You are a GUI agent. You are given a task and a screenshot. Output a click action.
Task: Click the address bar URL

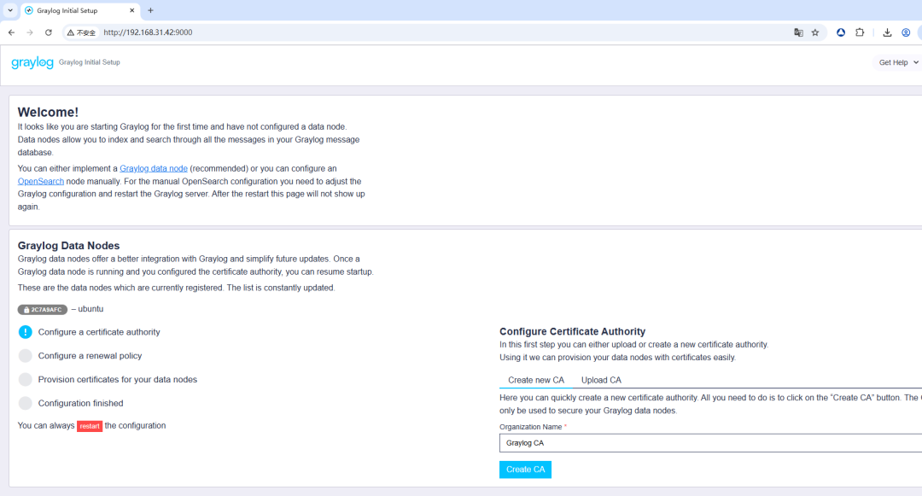click(x=148, y=32)
